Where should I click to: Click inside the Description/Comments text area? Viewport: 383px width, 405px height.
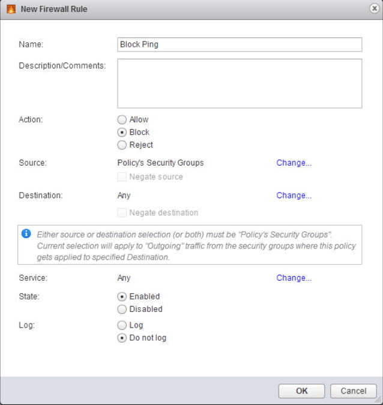(x=240, y=83)
